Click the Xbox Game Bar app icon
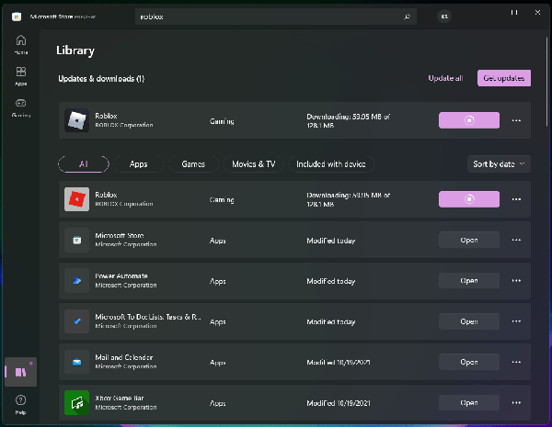Image resolution: width=552 pixels, height=427 pixels. [76, 403]
